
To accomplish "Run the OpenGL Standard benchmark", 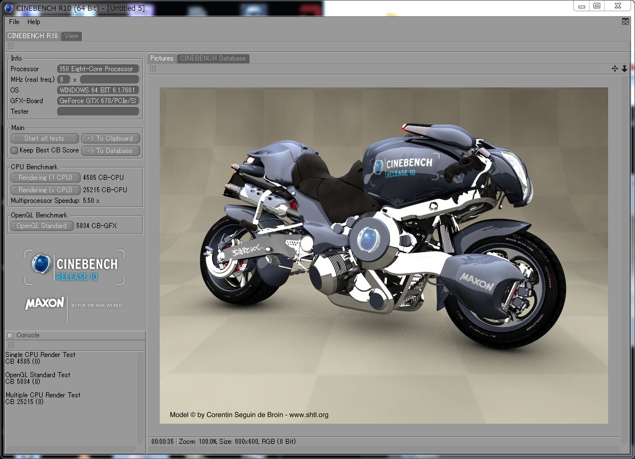I will click(42, 226).
